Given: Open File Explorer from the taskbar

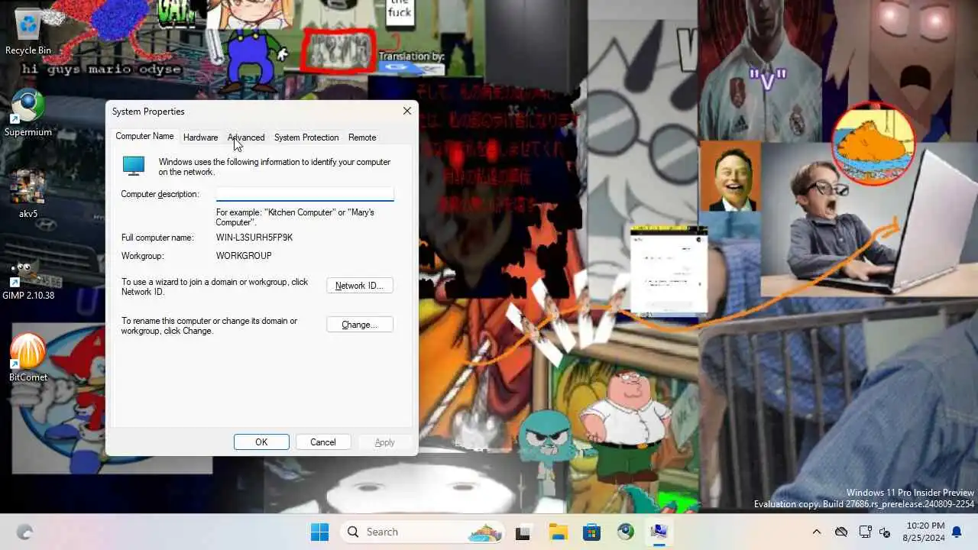Looking at the screenshot, I should [558, 532].
